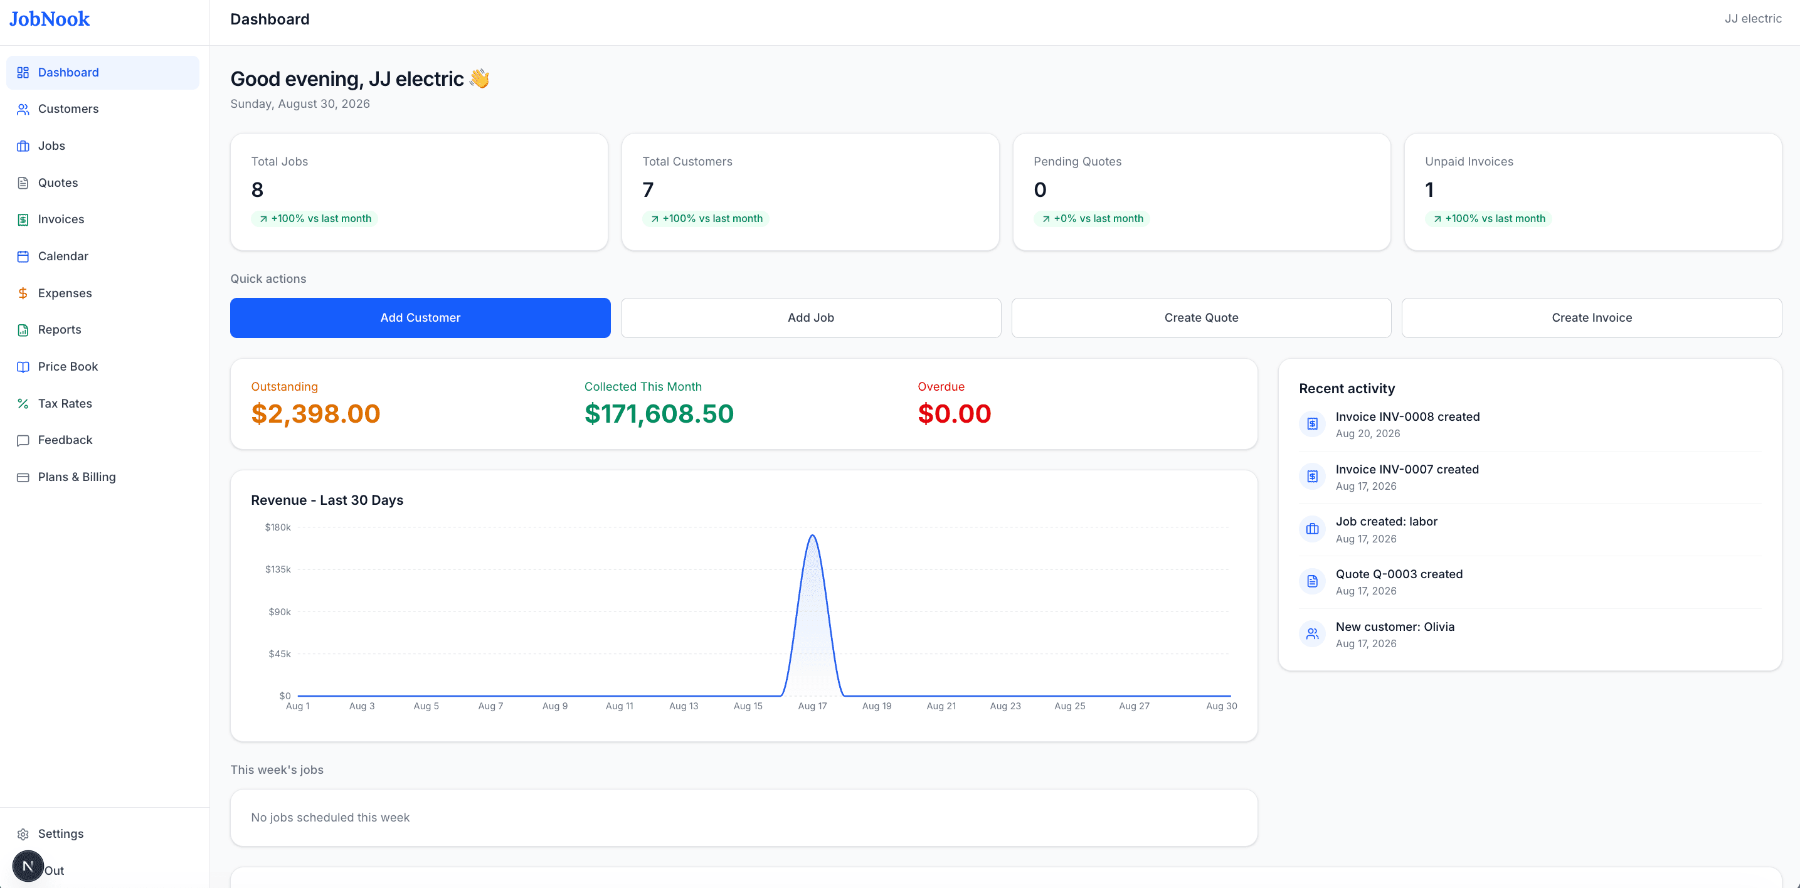This screenshot has height=888, width=1800.
Task: Open the Calendar view
Action: [103, 256]
